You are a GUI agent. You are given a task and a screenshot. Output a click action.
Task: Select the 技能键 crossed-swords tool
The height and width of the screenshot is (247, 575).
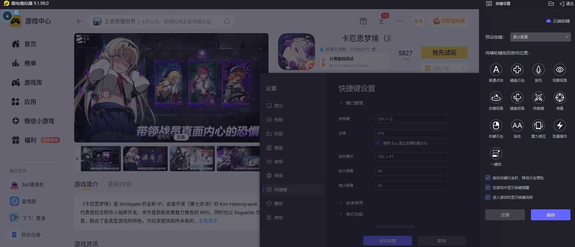(x=539, y=98)
